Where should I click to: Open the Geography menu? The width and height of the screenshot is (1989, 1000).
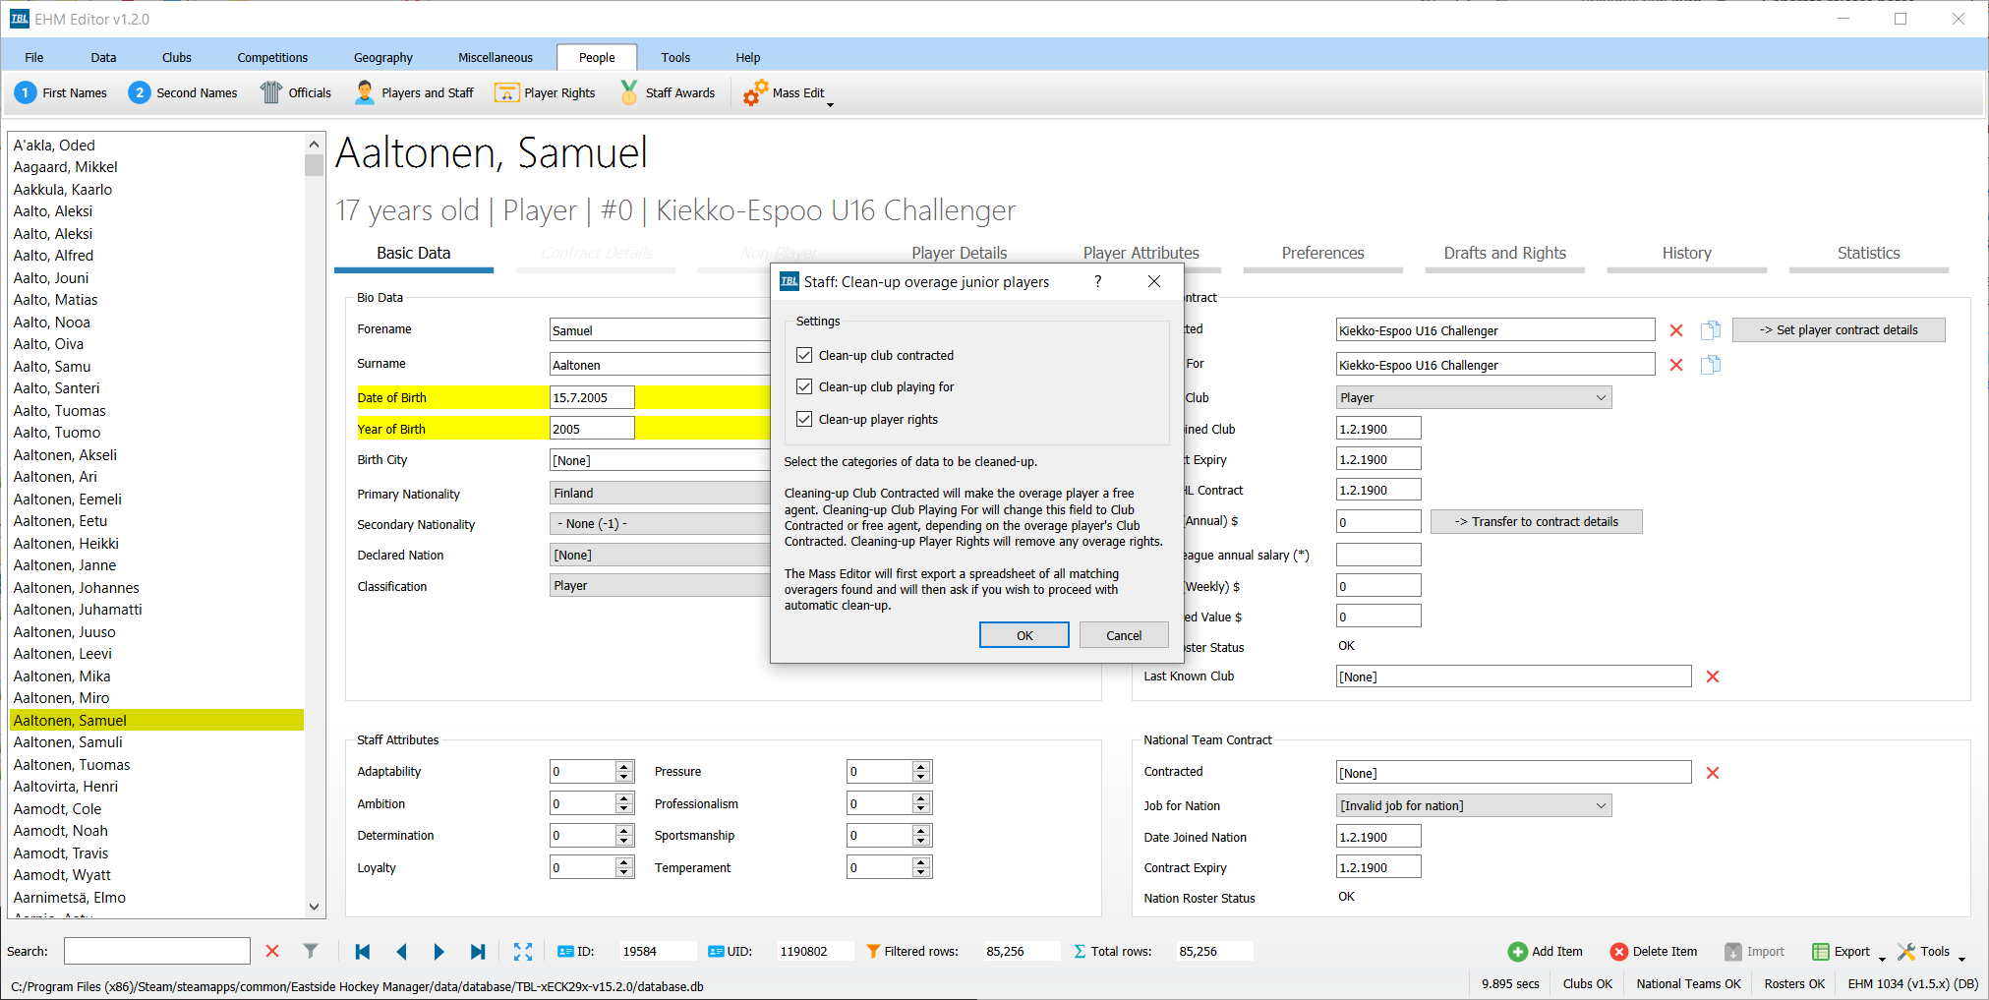click(382, 57)
